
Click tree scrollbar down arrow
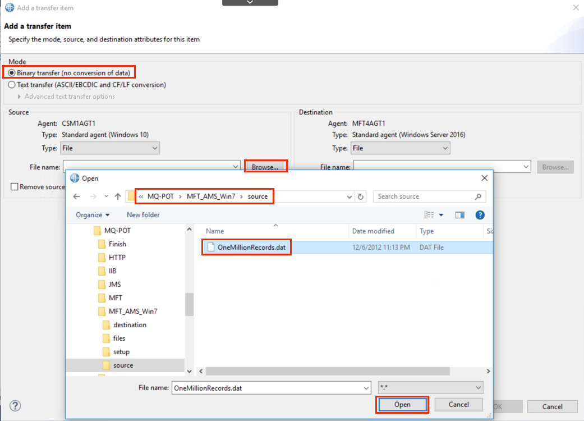point(189,371)
